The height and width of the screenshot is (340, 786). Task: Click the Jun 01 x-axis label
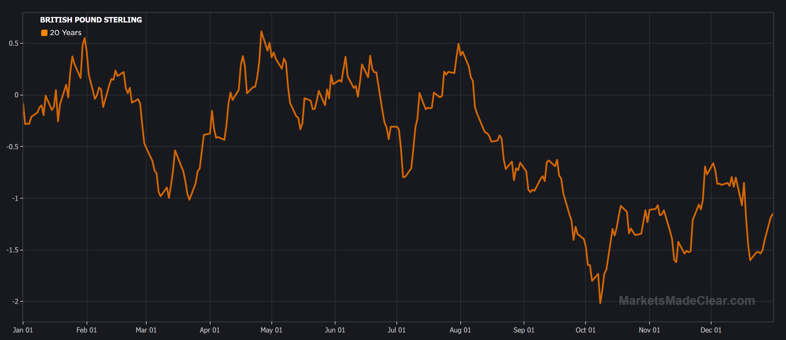tap(335, 330)
